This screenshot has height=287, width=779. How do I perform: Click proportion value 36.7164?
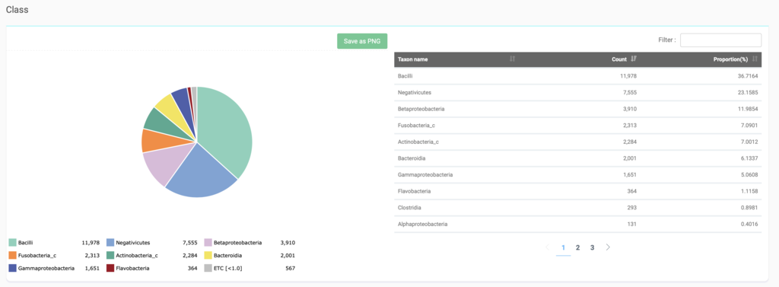coord(748,76)
